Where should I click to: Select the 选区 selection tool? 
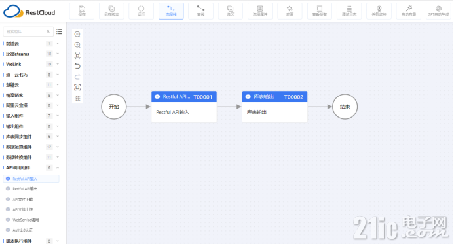click(231, 11)
